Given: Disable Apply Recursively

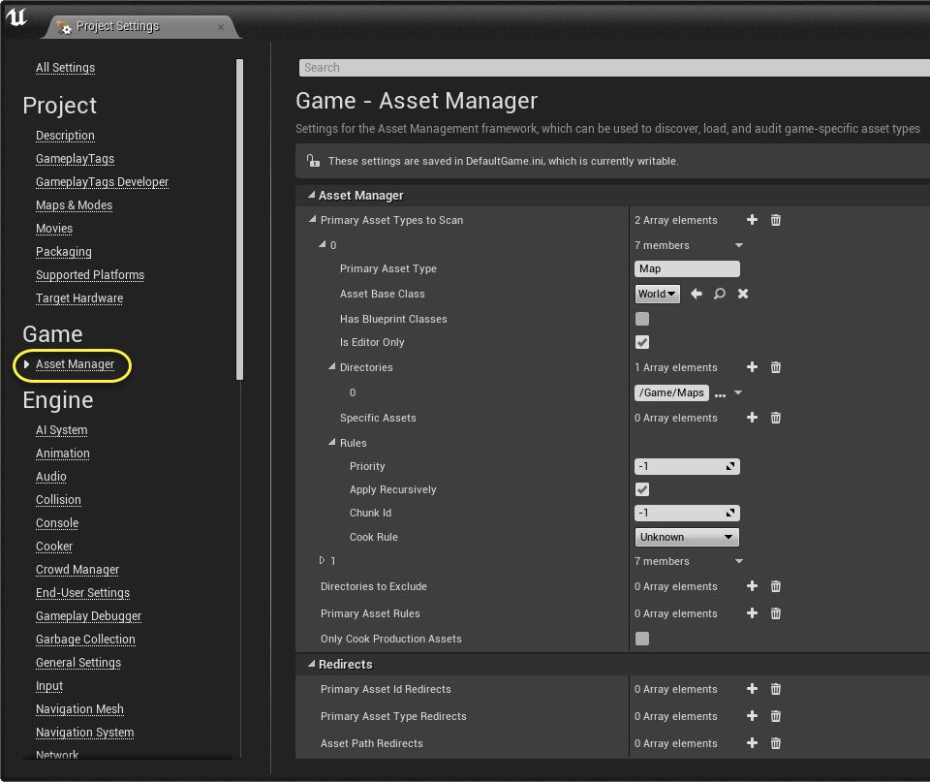Looking at the screenshot, I should tap(641, 489).
